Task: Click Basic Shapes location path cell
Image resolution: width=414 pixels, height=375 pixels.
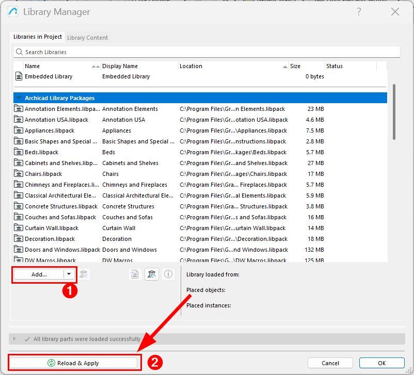Action: [233, 141]
